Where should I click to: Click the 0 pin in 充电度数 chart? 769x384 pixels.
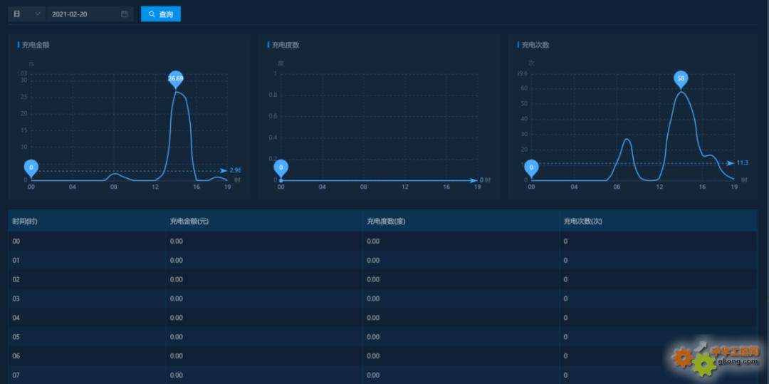[281, 167]
